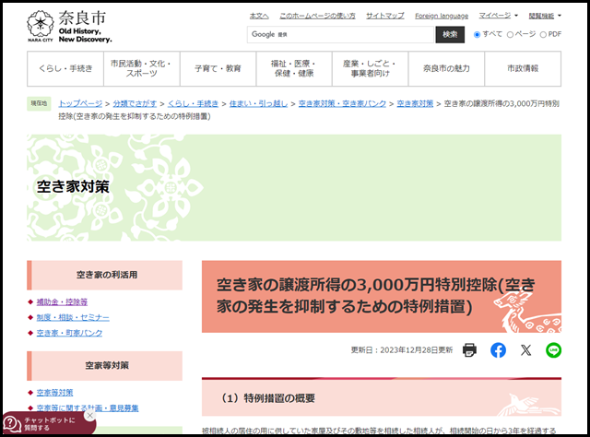Expand the マイページ dropdown

(498, 16)
